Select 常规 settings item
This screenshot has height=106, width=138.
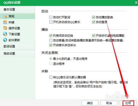coord(17,16)
